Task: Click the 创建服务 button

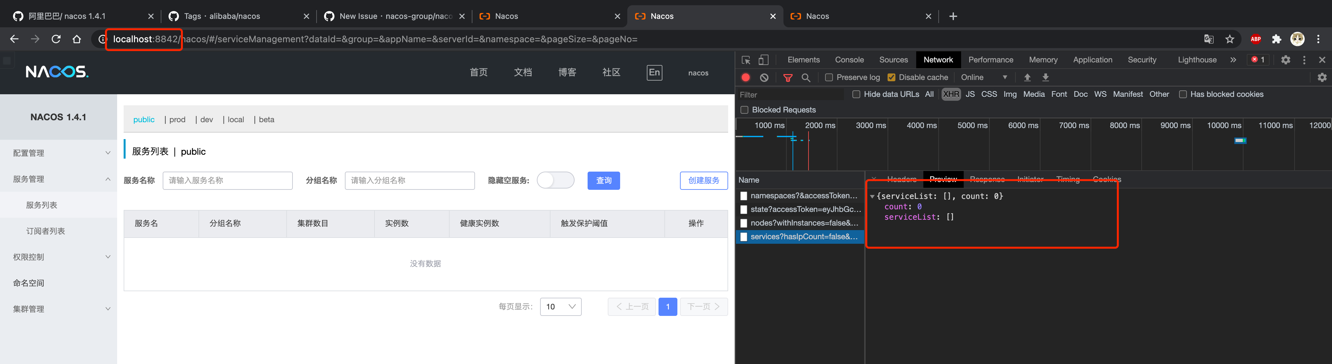Action: point(704,181)
